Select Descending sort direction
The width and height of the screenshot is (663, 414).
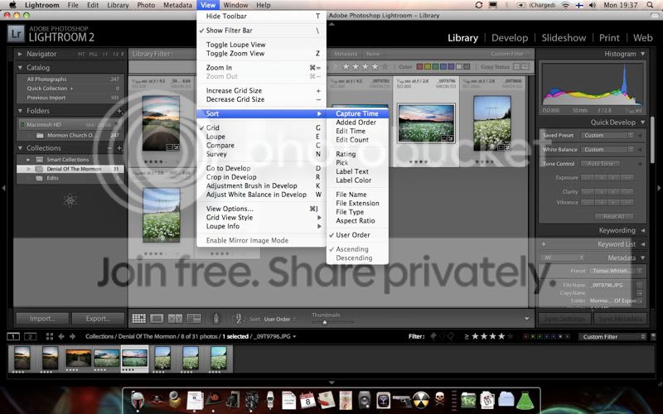354,258
